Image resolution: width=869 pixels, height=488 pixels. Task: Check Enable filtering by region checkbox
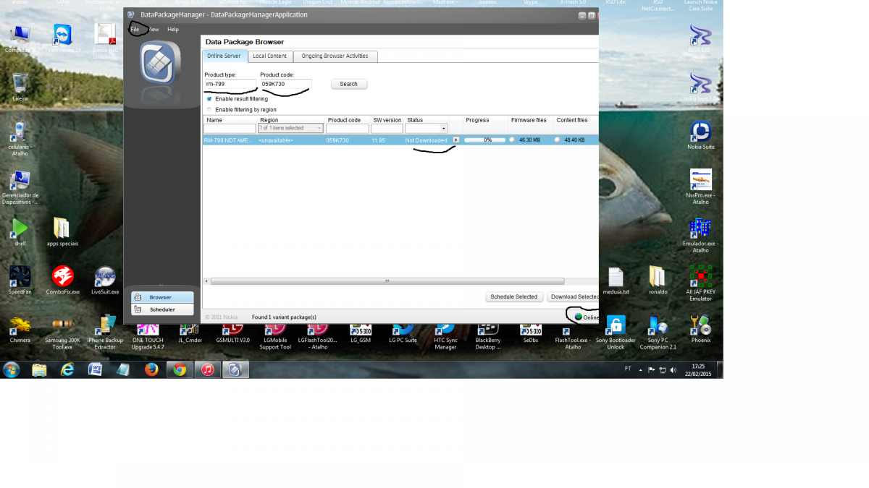pyautogui.click(x=209, y=110)
